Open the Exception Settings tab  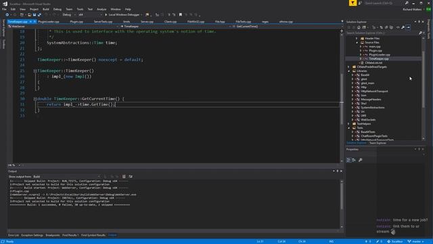point(32,235)
